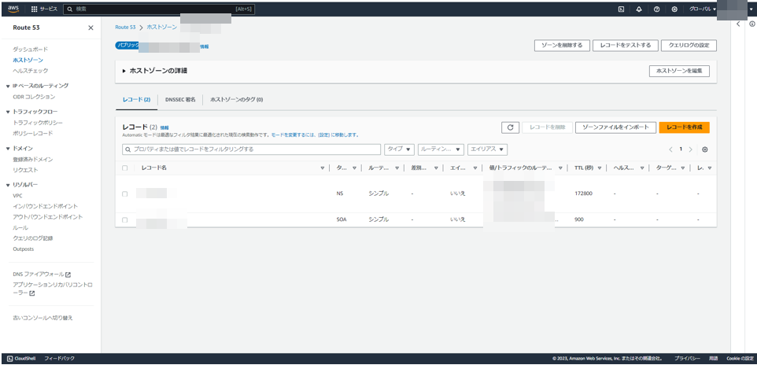
Task: Click レコードをテストする button
Action: (x=626, y=46)
